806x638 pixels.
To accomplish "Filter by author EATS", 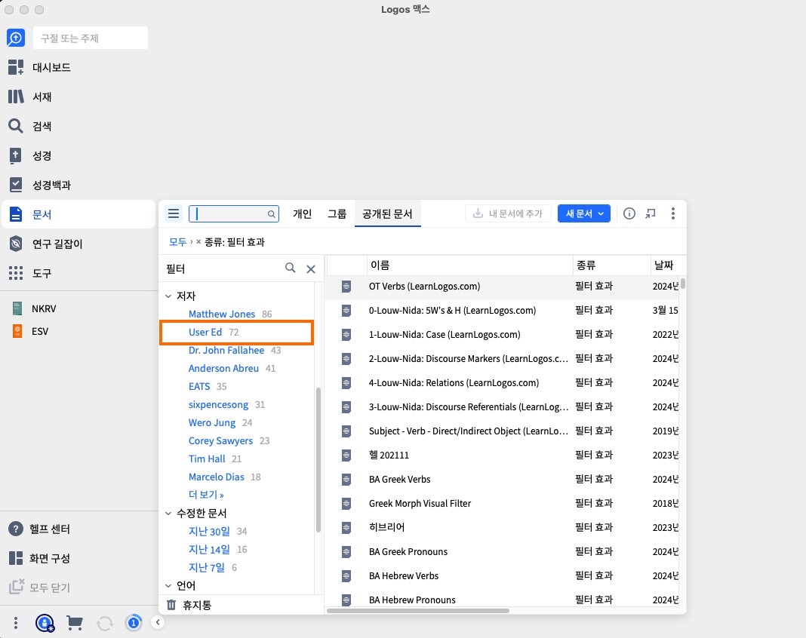I will click(x=199, y=386).
